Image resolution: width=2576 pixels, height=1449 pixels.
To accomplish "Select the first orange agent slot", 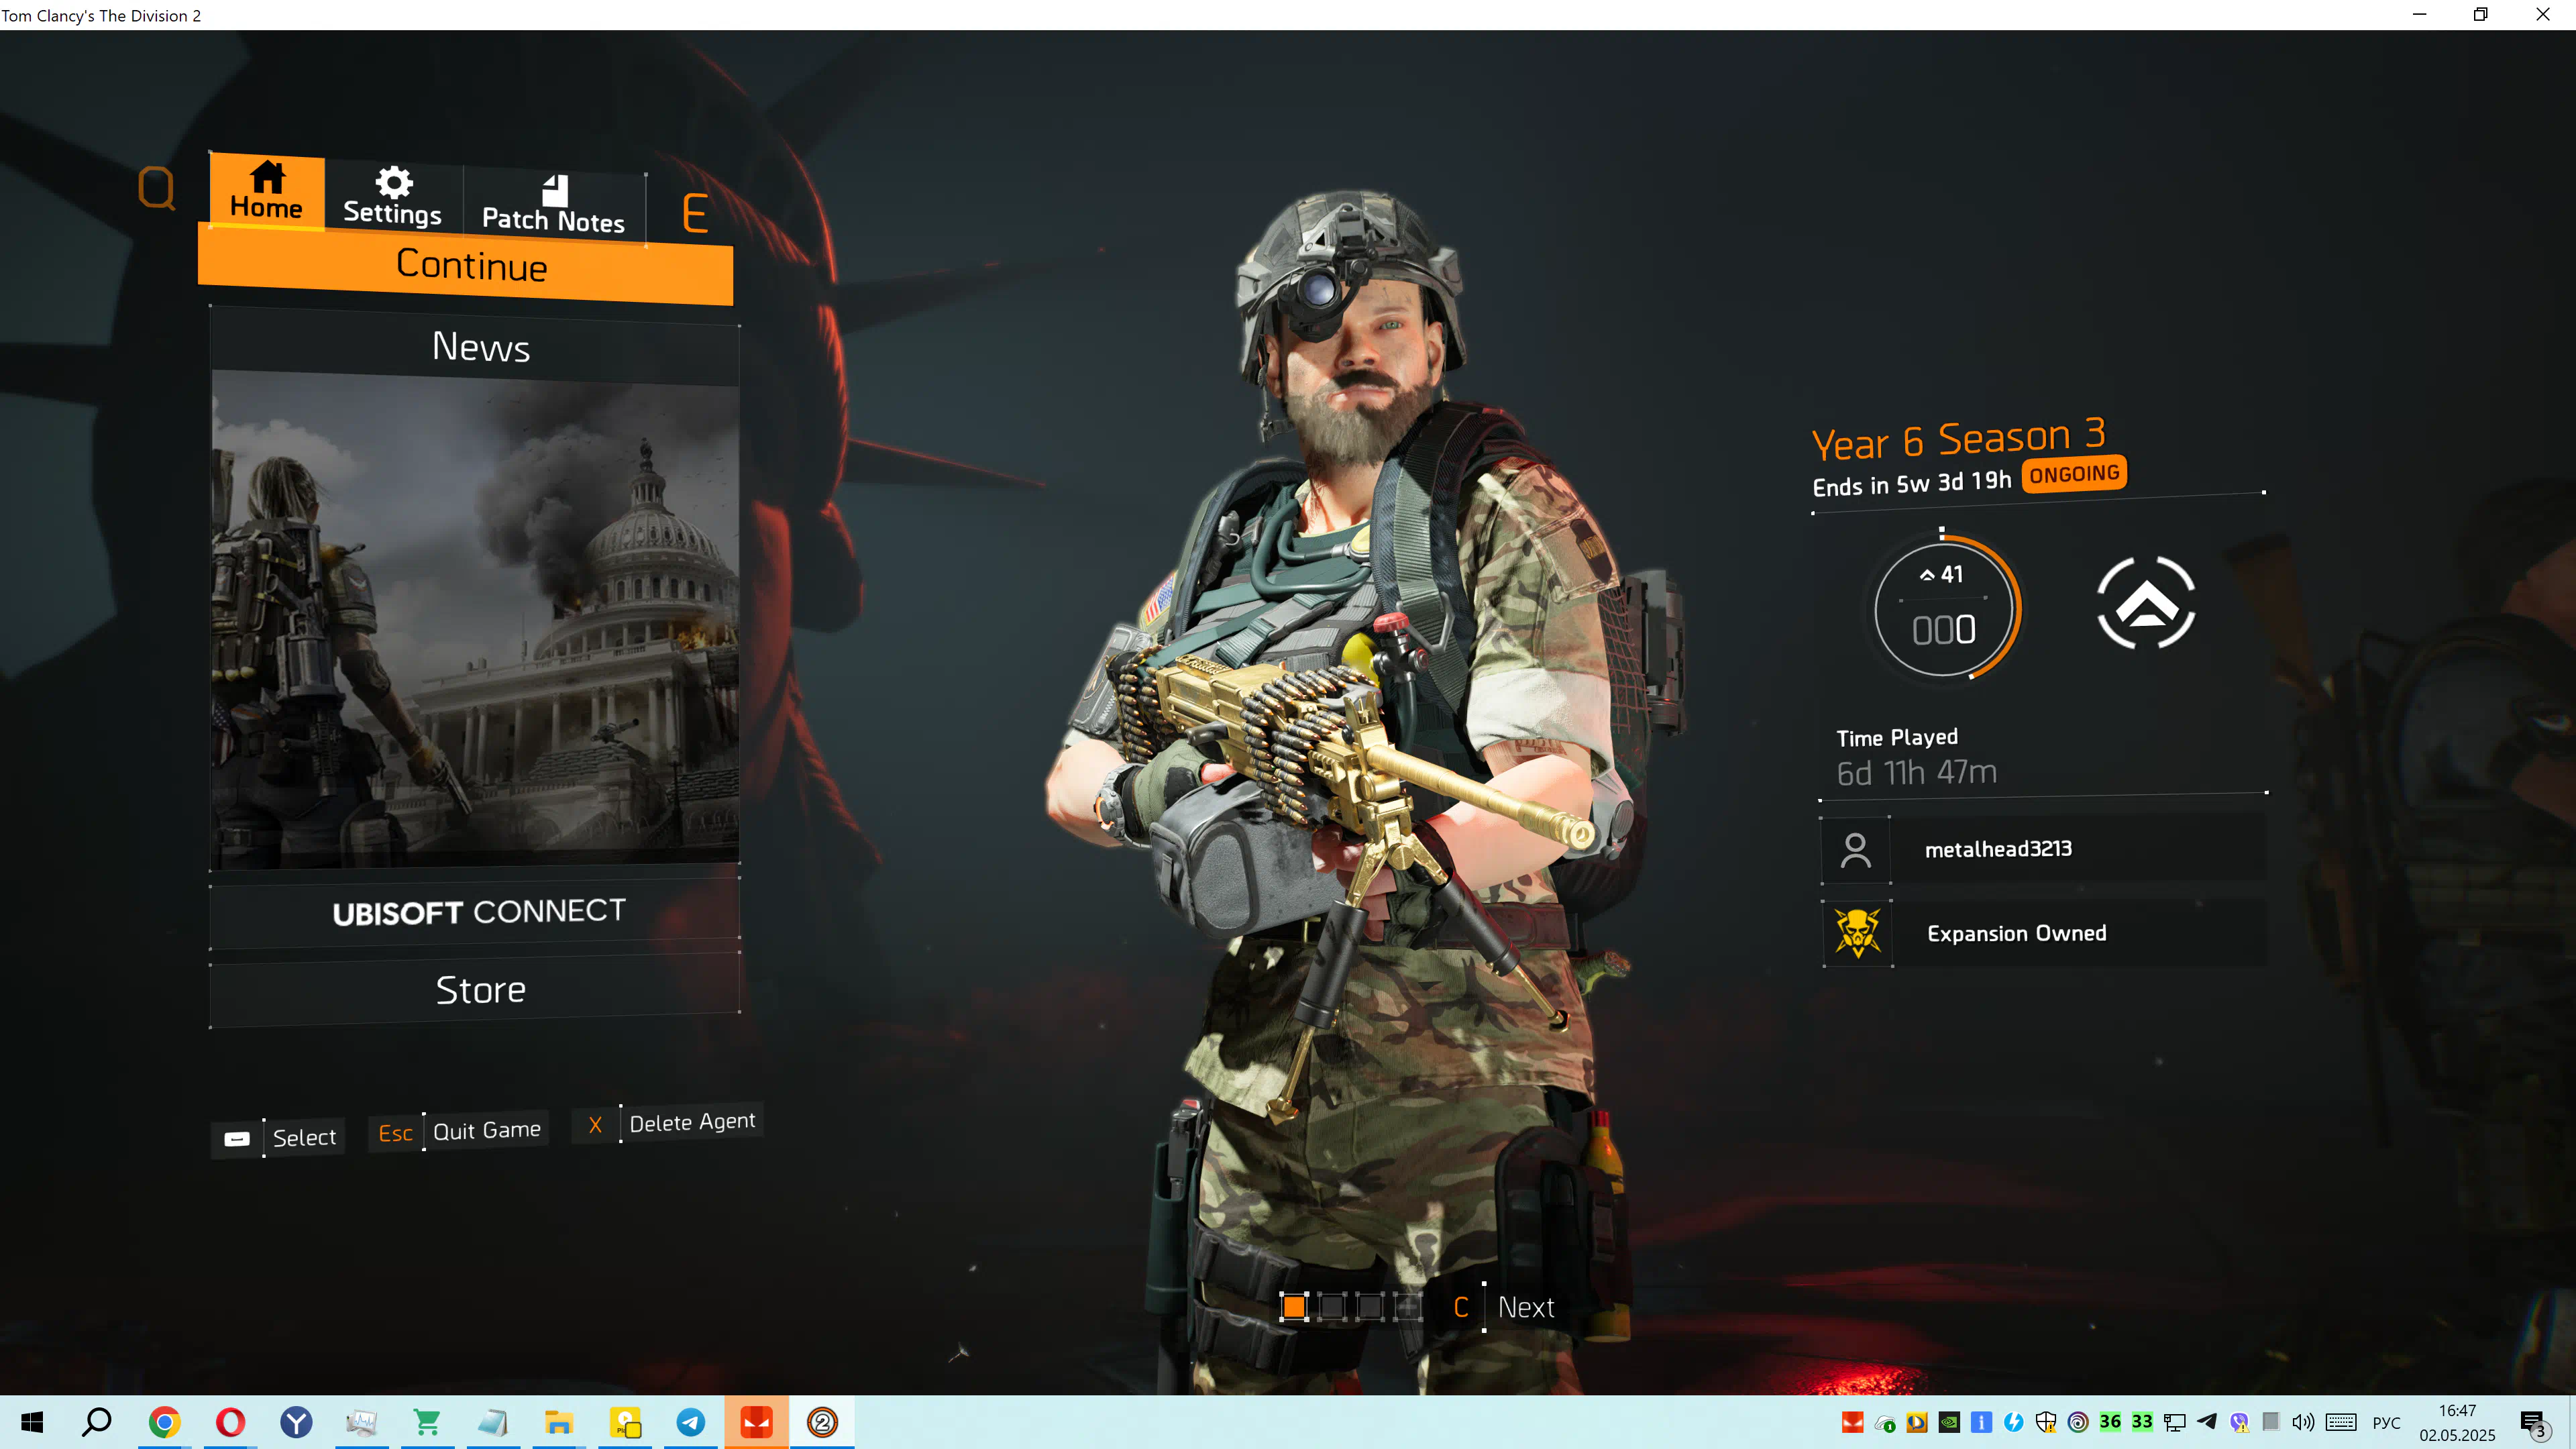I will 1294,1307.
